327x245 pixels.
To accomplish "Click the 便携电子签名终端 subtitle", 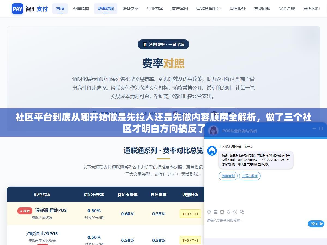I will click(42, 241).
